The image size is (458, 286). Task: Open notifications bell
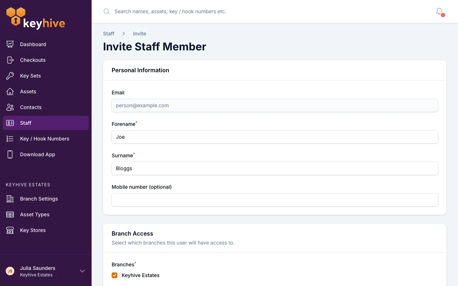tap(440, 12)
